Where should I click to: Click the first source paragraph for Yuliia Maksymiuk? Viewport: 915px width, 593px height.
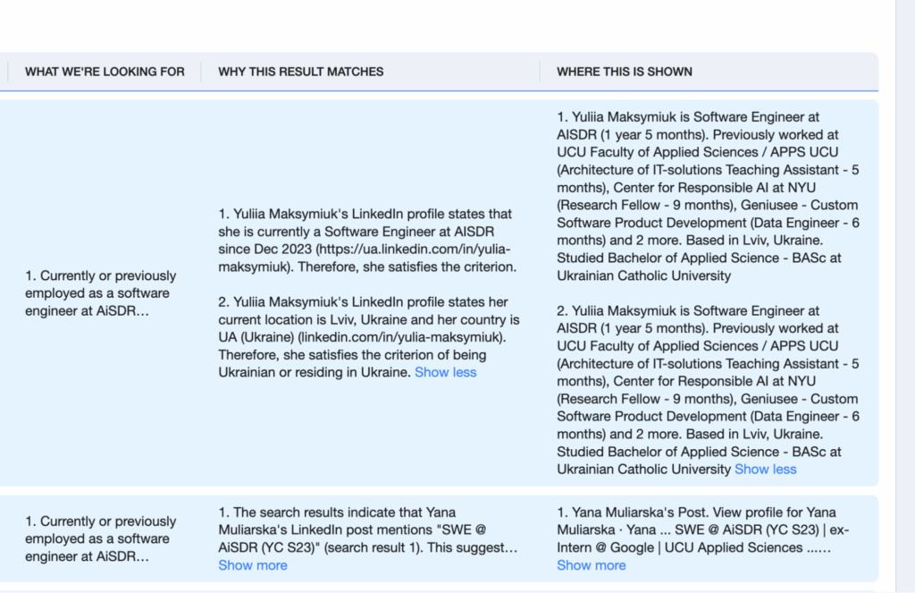click(x=708, y=196)
